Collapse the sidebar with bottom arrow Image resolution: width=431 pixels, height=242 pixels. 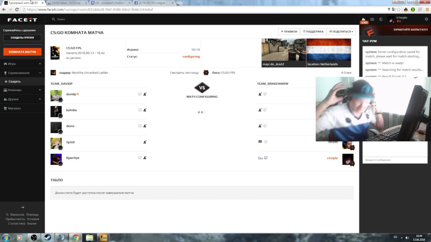[x=23, y=207]
